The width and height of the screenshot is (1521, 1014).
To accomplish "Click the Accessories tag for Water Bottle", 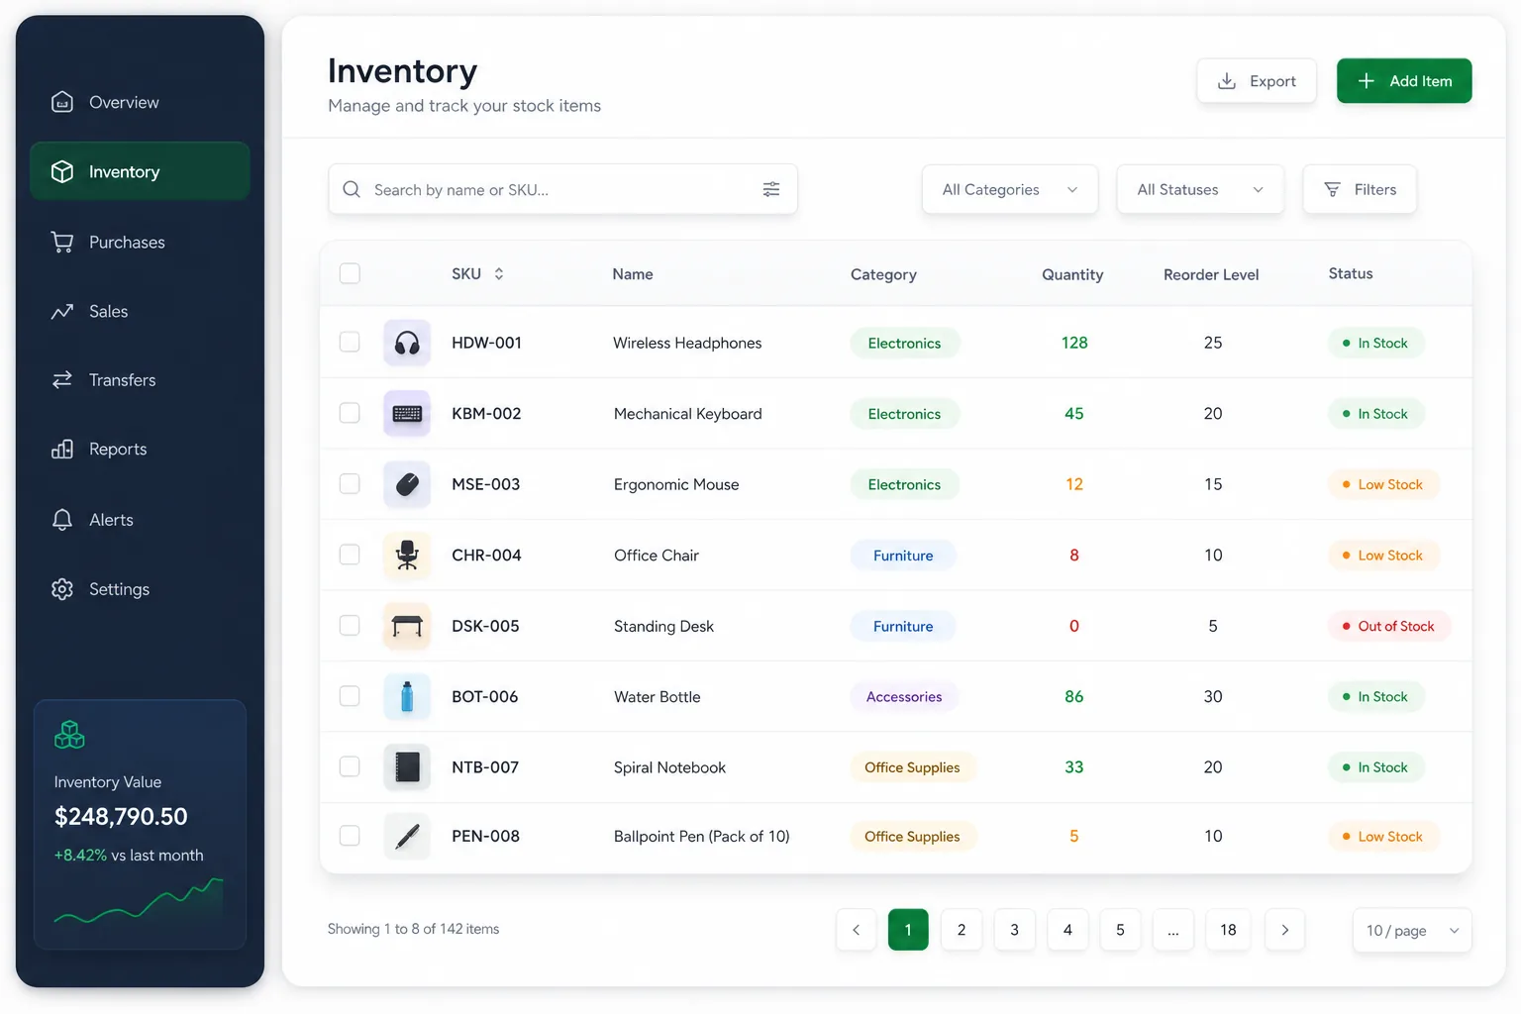I will coord(904,697).
